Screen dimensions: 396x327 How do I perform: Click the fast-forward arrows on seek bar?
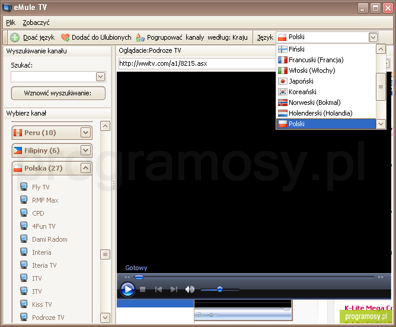coord(381,277)
